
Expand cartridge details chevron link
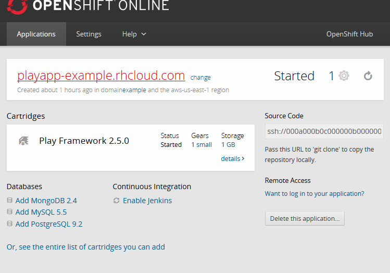233,158
